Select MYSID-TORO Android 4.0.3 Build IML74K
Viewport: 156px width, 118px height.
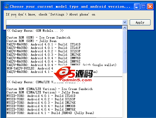[41, 103]
